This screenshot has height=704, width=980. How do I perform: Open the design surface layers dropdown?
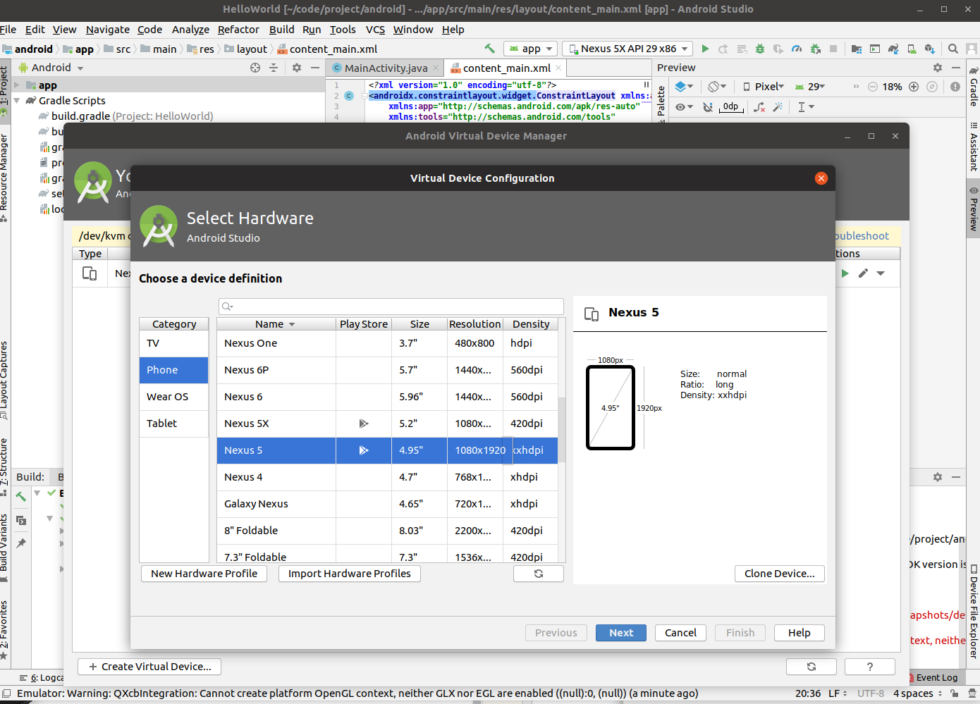684,87
